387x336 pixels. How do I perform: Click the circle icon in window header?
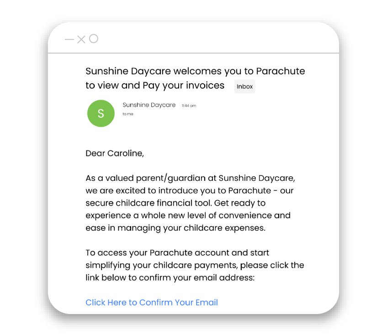(x=94, y=39)
